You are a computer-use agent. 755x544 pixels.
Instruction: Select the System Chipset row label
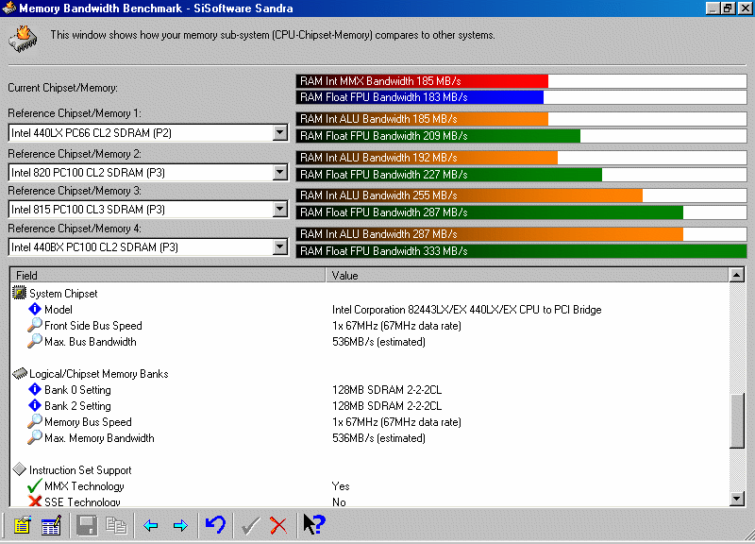coord(63,294)
